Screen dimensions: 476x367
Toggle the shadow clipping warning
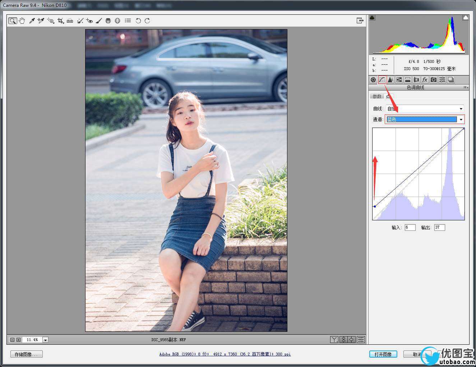(x=372, y=18)
